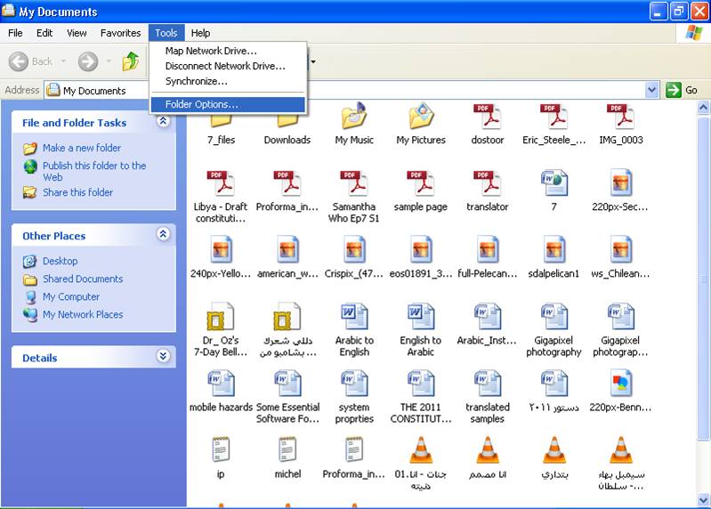
Task: Open the My Music folder icon
Action: (x=354, y=118)
